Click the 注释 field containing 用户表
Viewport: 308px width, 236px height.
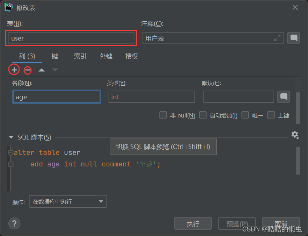tap(213, 38)
